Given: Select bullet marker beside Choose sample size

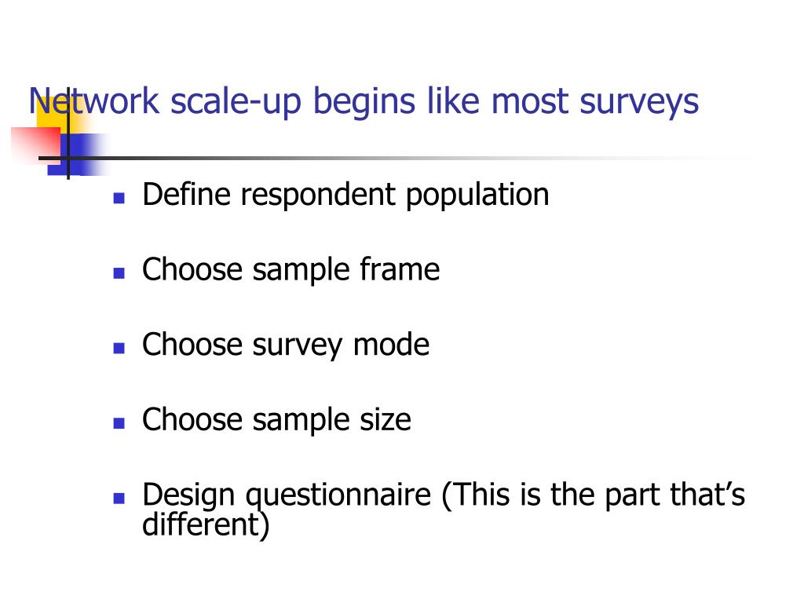Looking at the screenshot, I should (119, 423).
